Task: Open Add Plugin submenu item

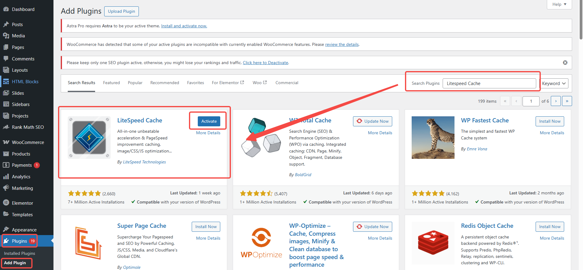Action: click(x=15, y=263)
